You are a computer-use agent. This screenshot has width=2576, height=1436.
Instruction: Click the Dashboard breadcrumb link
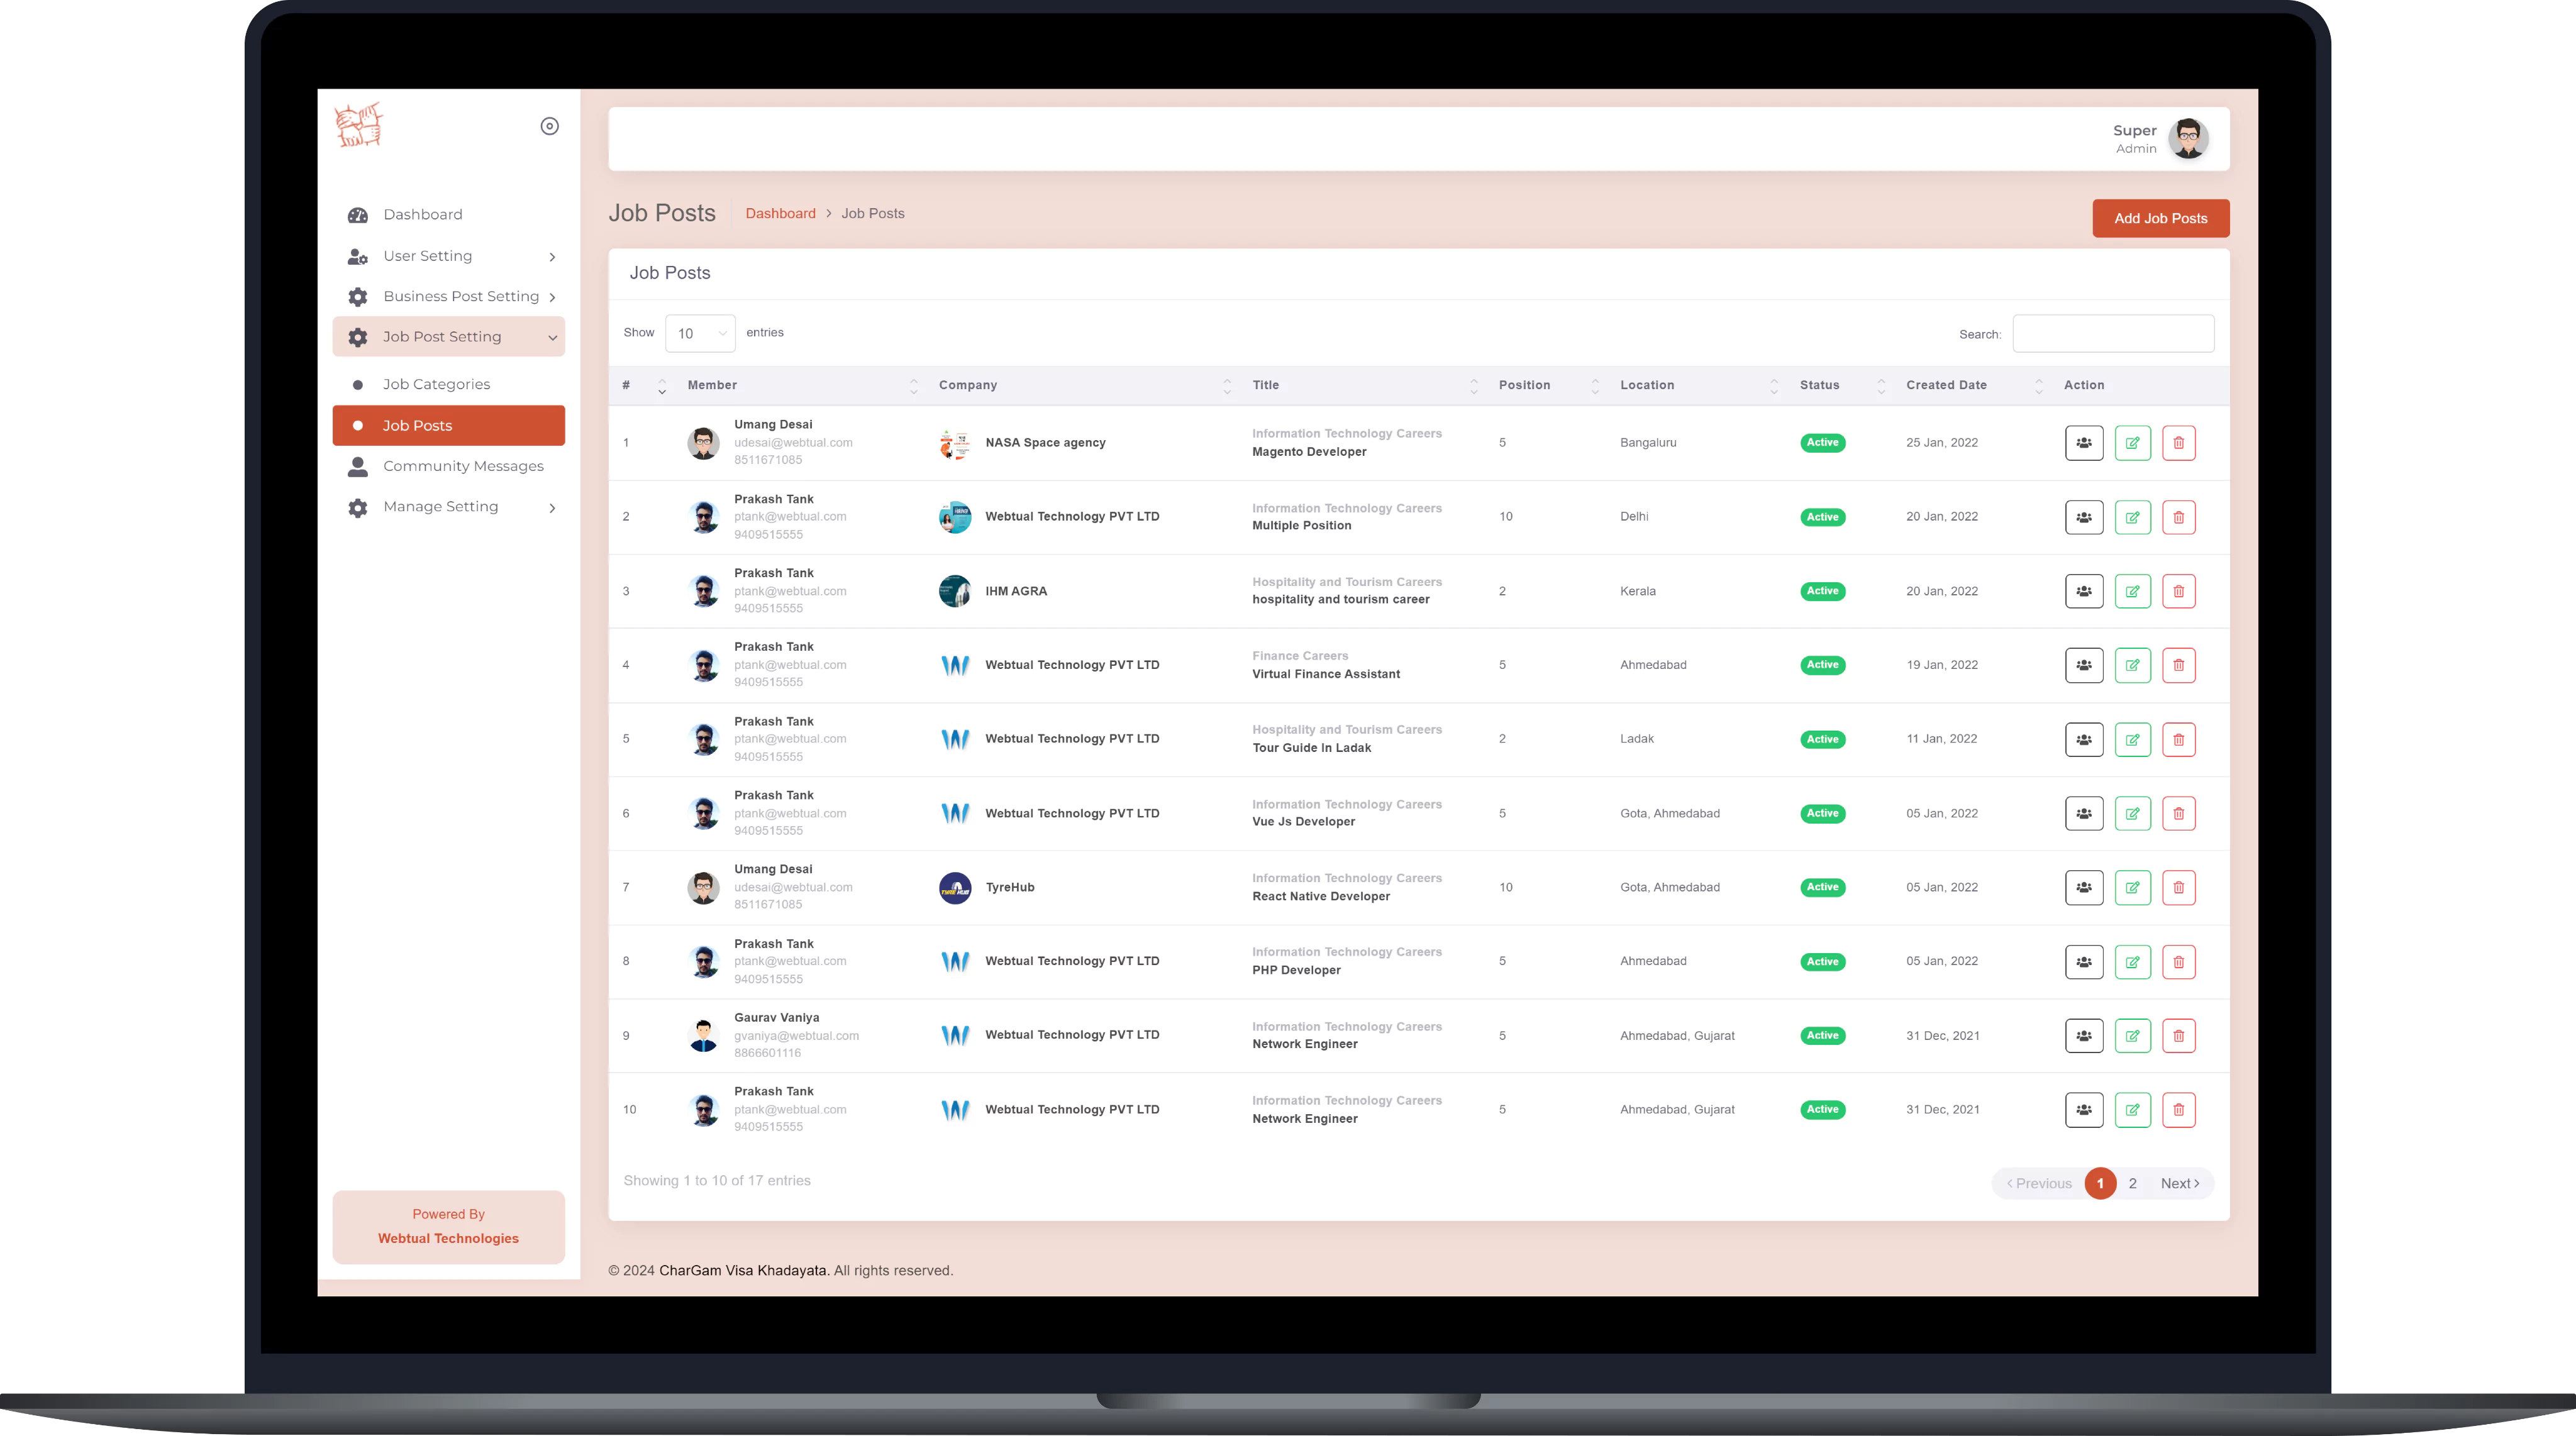point(780,213)
